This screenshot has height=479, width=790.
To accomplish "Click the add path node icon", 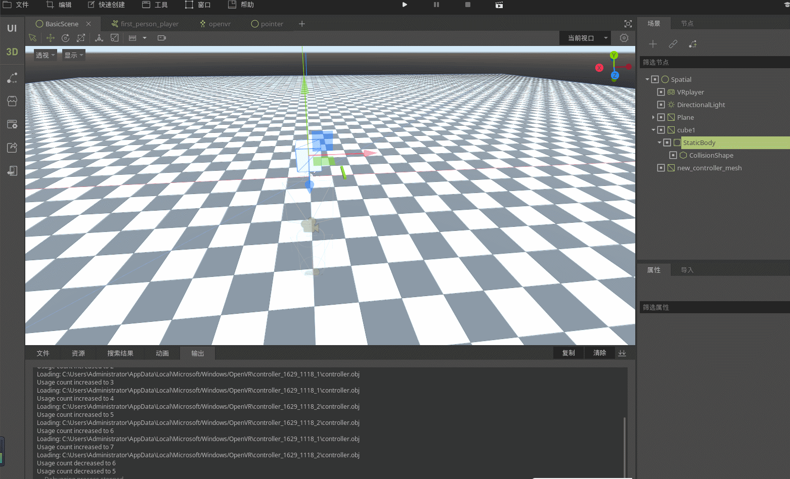I will coord(693,44).
